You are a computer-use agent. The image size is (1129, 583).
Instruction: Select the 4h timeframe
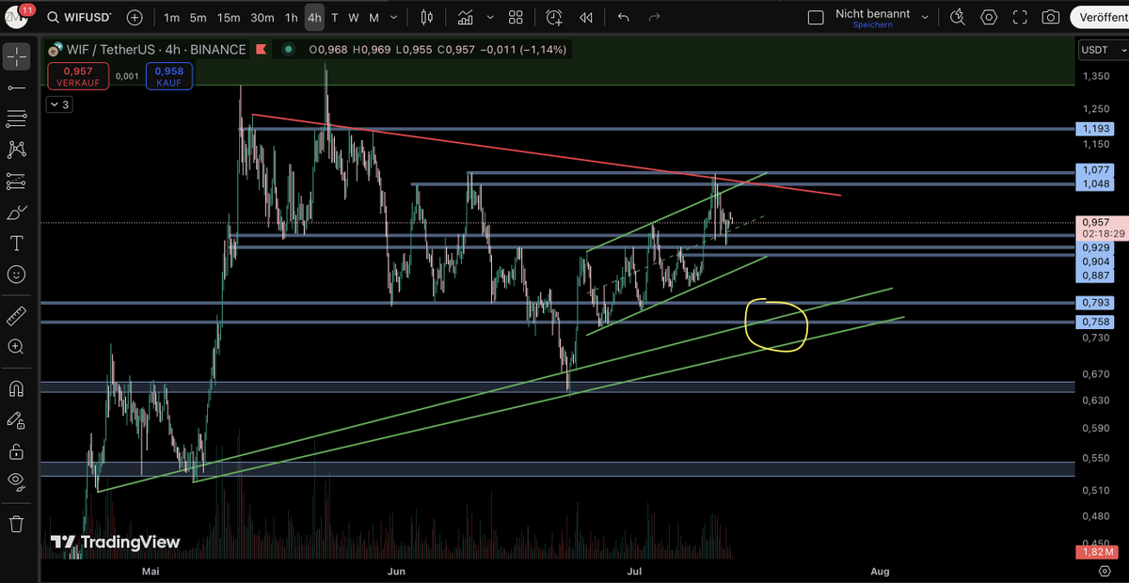pyautogui.click(x=314, y=17)
